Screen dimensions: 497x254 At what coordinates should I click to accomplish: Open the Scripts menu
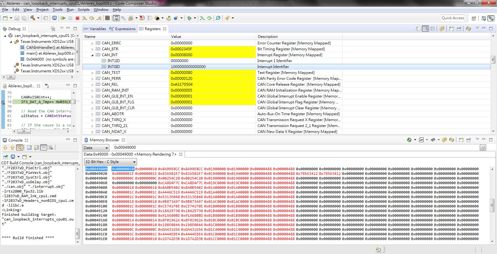coord(84,10)
